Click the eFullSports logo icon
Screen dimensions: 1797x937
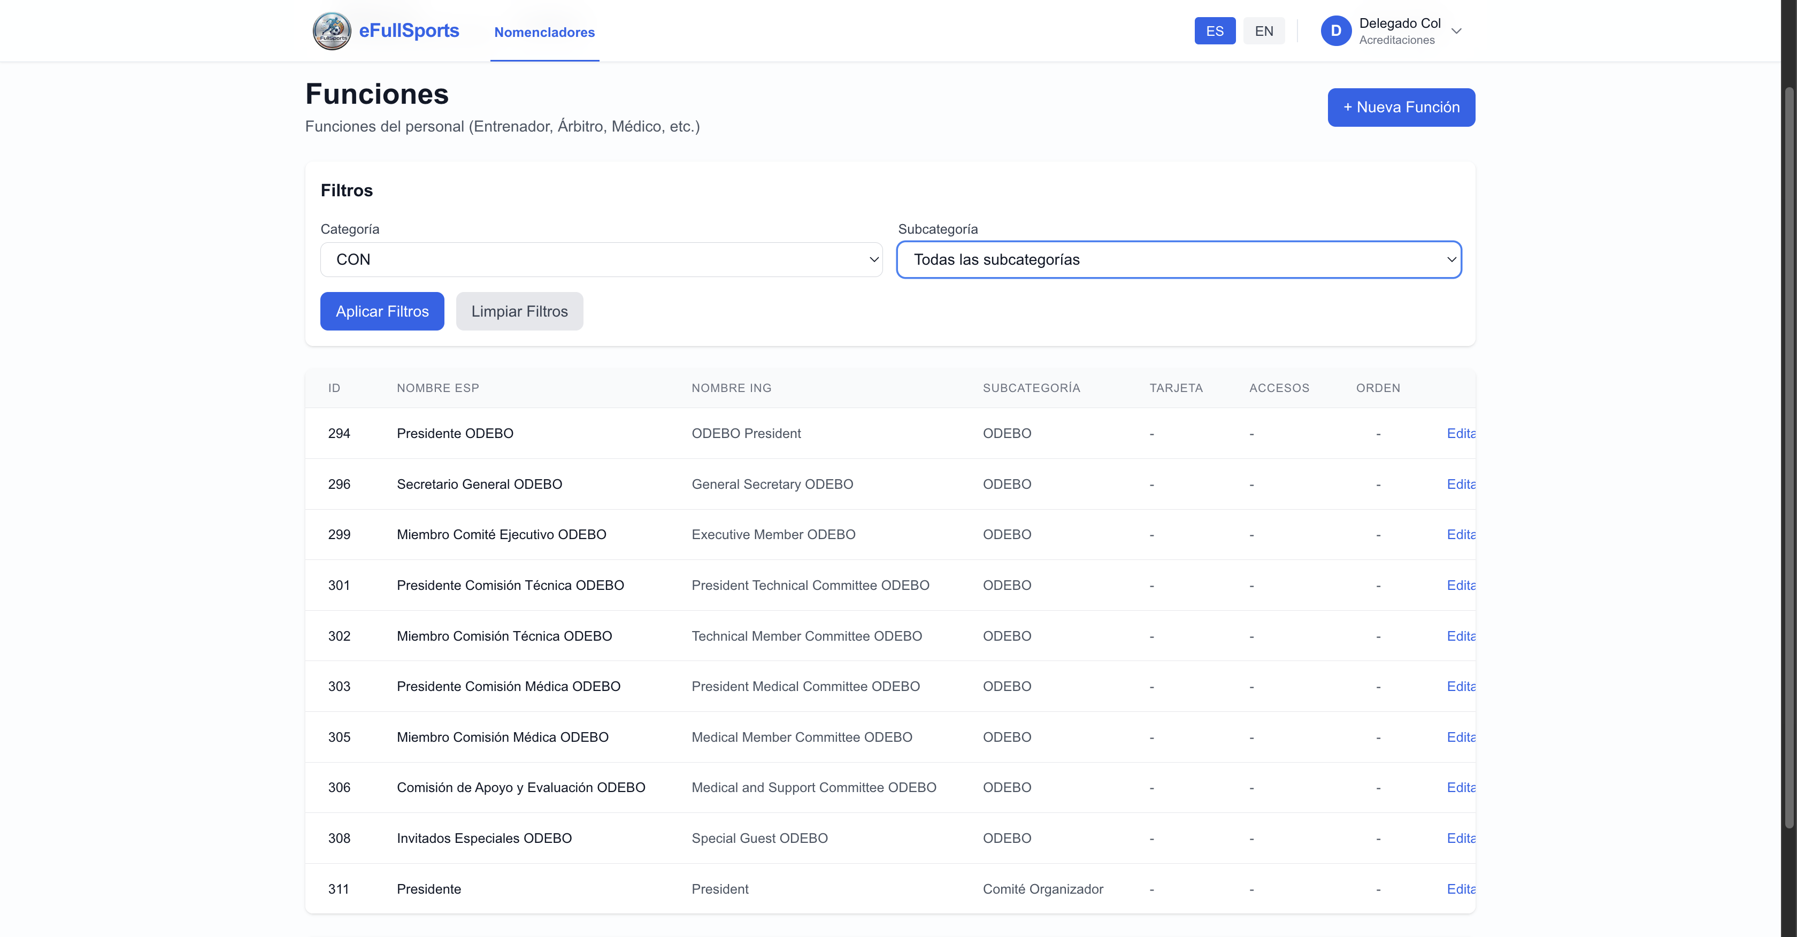(332, 30)
